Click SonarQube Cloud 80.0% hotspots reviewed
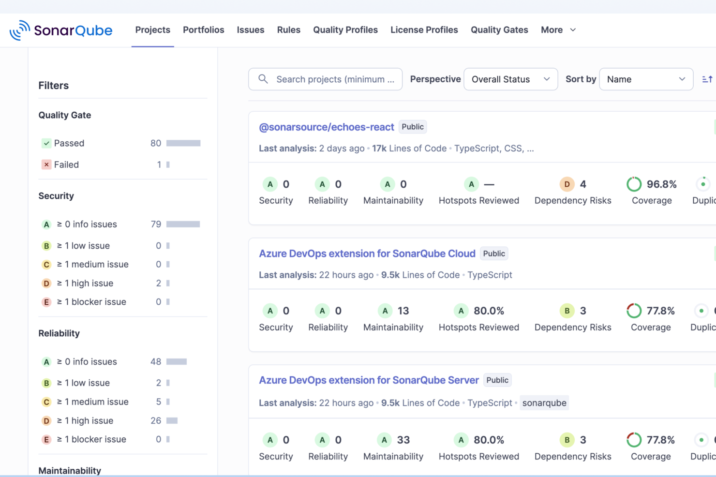This screenshot has height=477, width=716. [x=489, y=311]
